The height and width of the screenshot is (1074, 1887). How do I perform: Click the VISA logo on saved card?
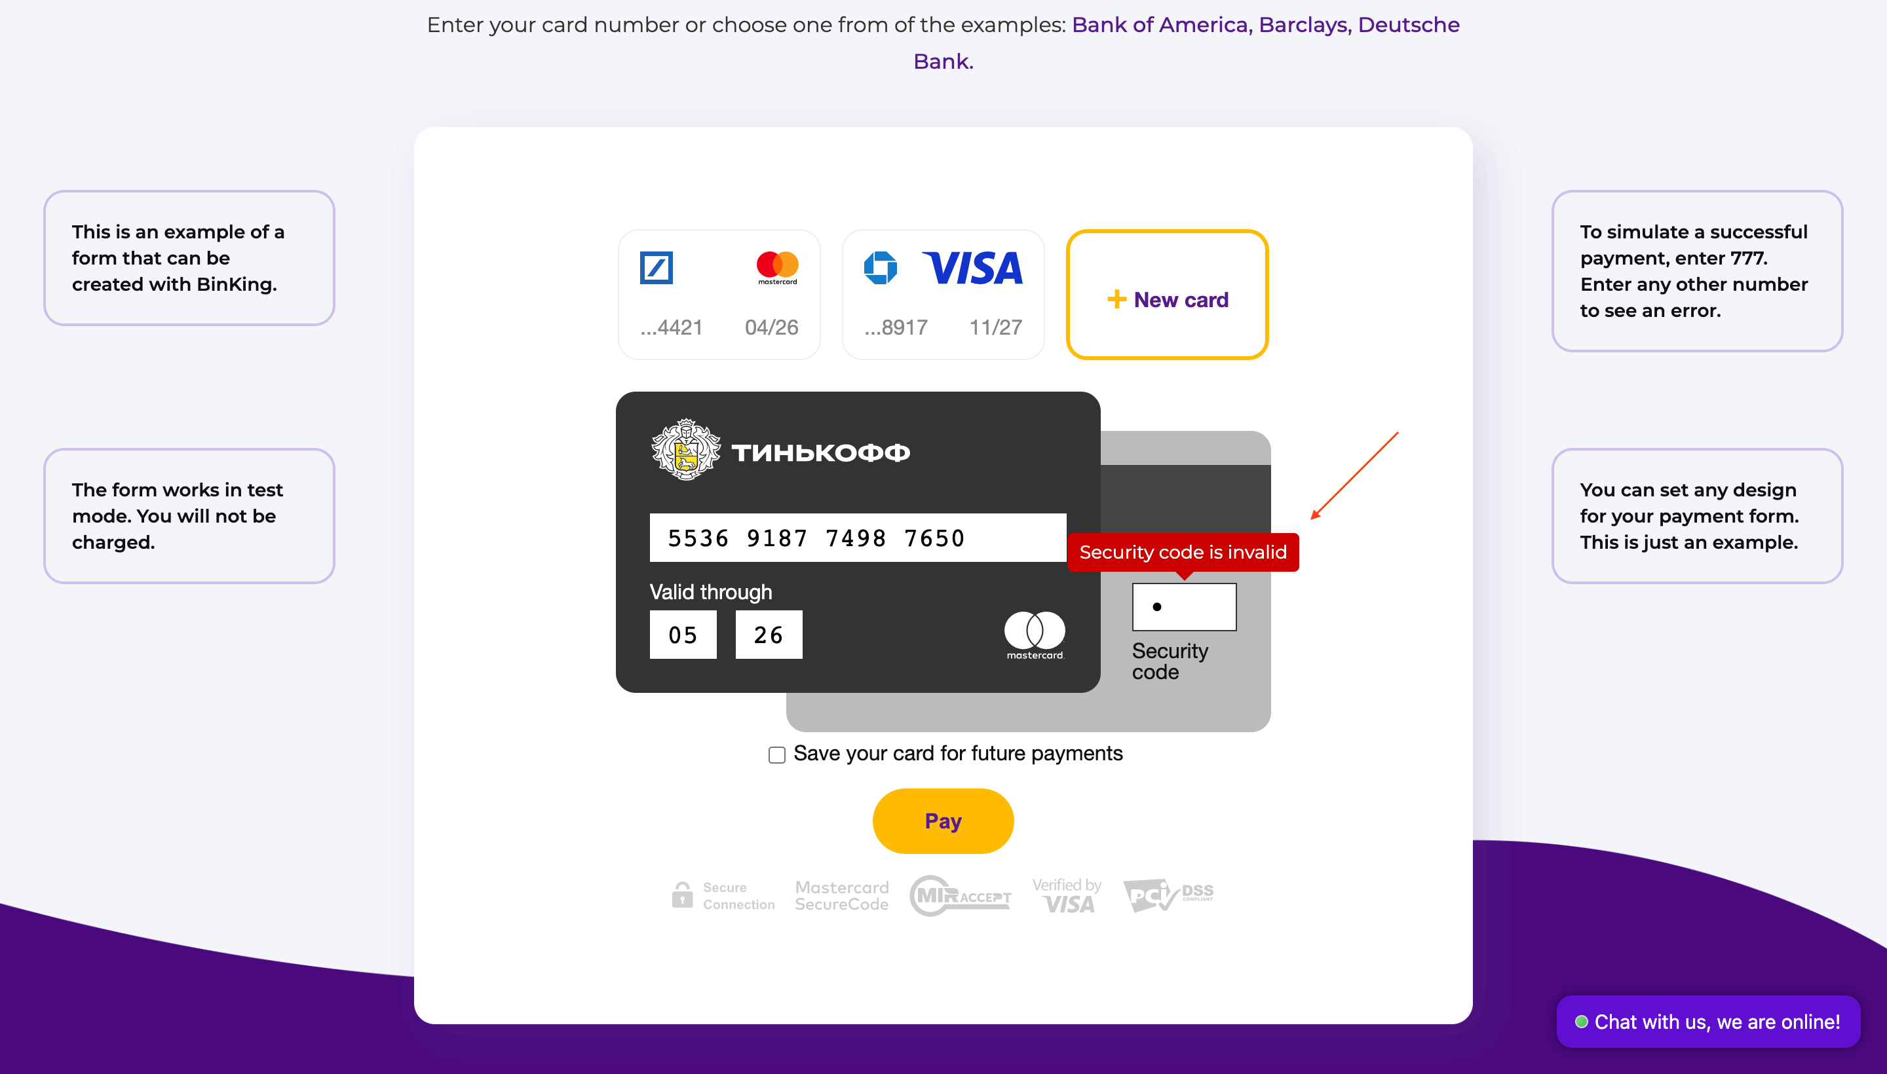tap(972, 268)
